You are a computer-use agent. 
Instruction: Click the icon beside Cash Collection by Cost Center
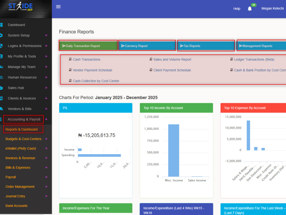(x=70, y=81)
